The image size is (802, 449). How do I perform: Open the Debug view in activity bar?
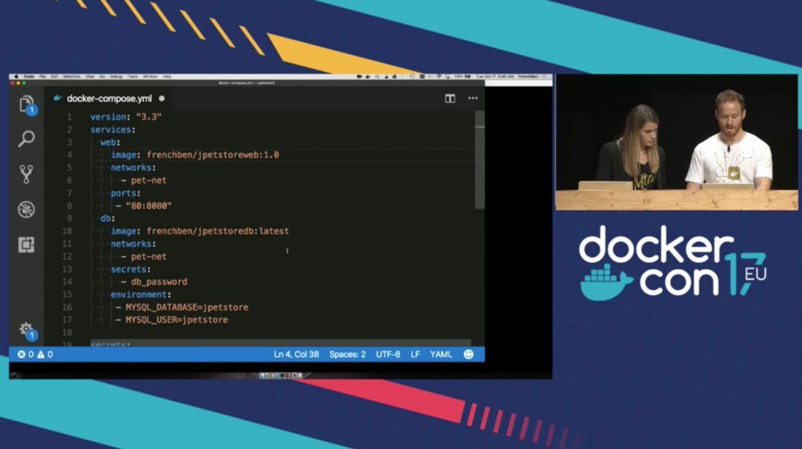click(26, 210)
